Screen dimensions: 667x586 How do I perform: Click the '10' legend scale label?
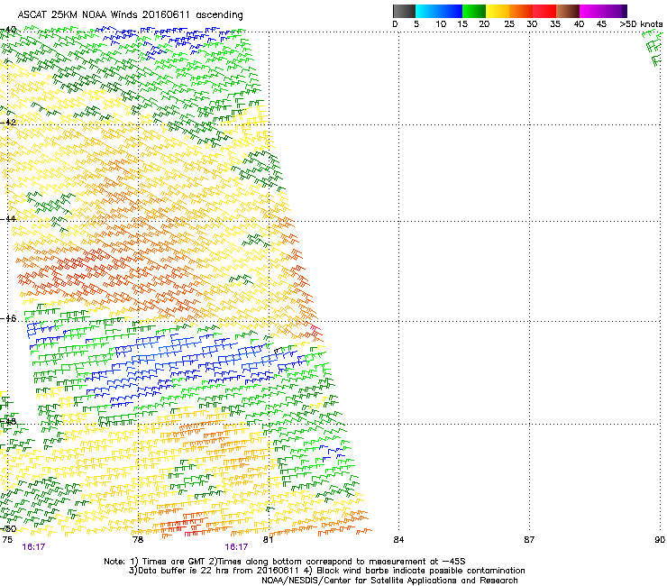point(441,24)
